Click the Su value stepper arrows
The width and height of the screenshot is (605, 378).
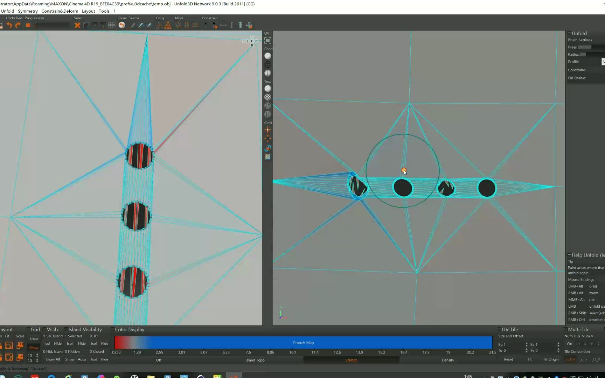[x=526, y=345]
